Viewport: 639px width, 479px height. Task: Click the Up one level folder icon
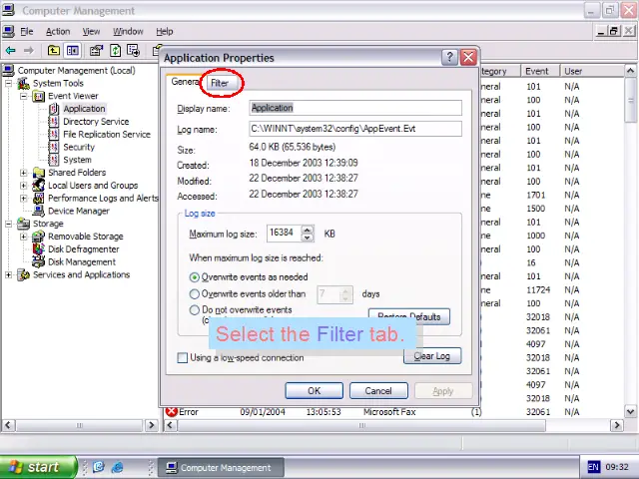(53, 51)
